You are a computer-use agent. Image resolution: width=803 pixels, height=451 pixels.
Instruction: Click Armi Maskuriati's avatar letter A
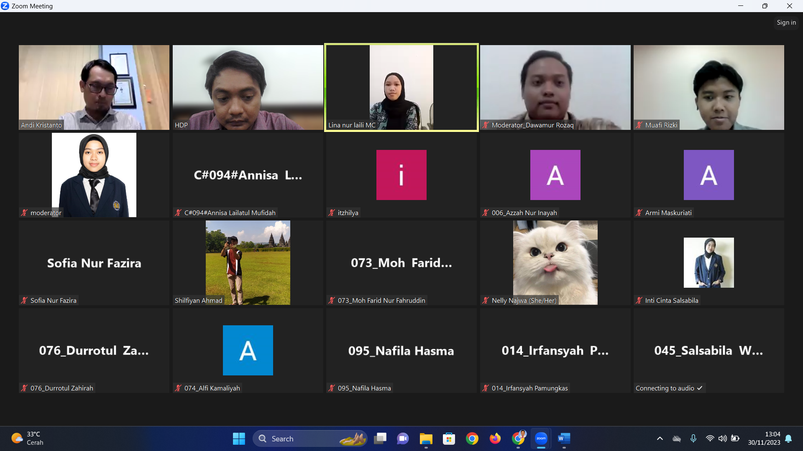click(x=709, y=175)
